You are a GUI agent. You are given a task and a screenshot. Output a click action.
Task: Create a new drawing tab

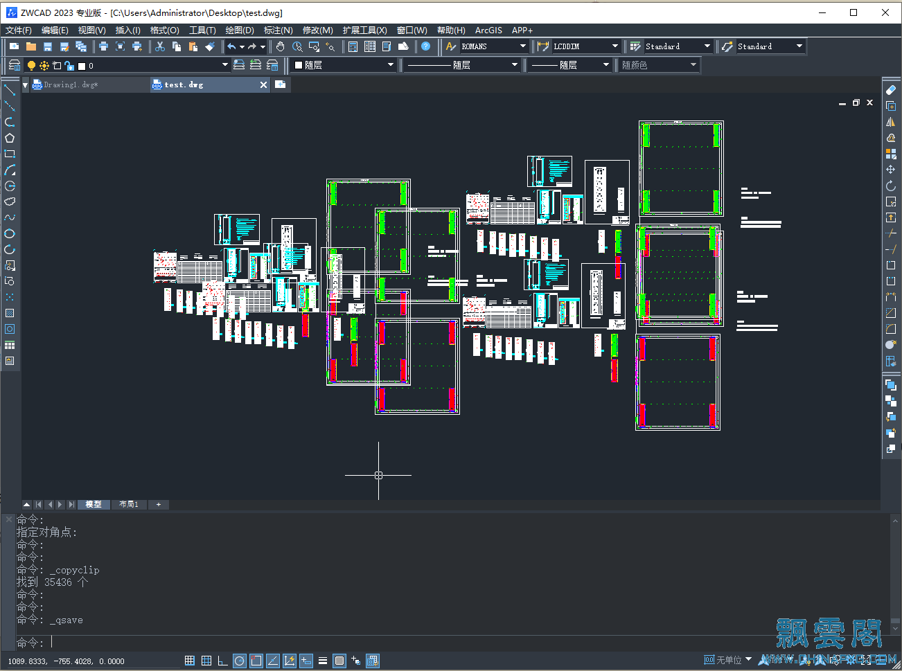click(280, 84)
